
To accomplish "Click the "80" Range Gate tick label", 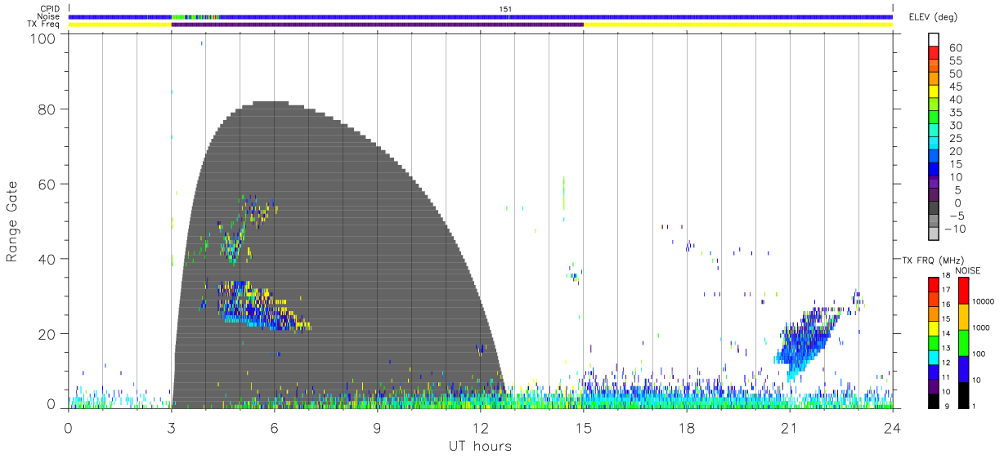I will point(47,109).
